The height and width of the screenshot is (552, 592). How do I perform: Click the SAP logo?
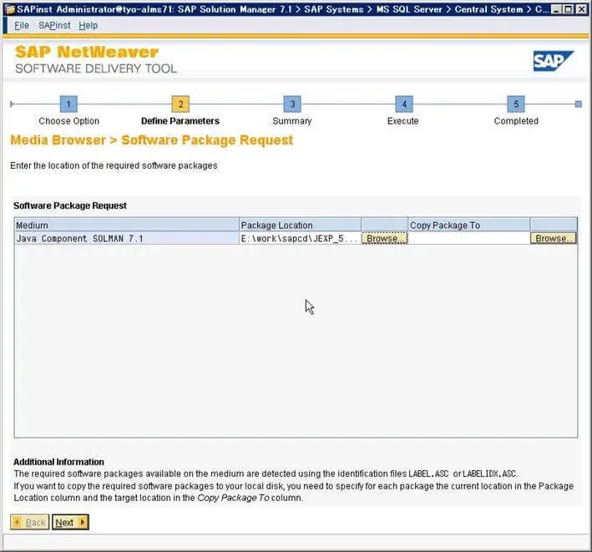coord(553,61)
